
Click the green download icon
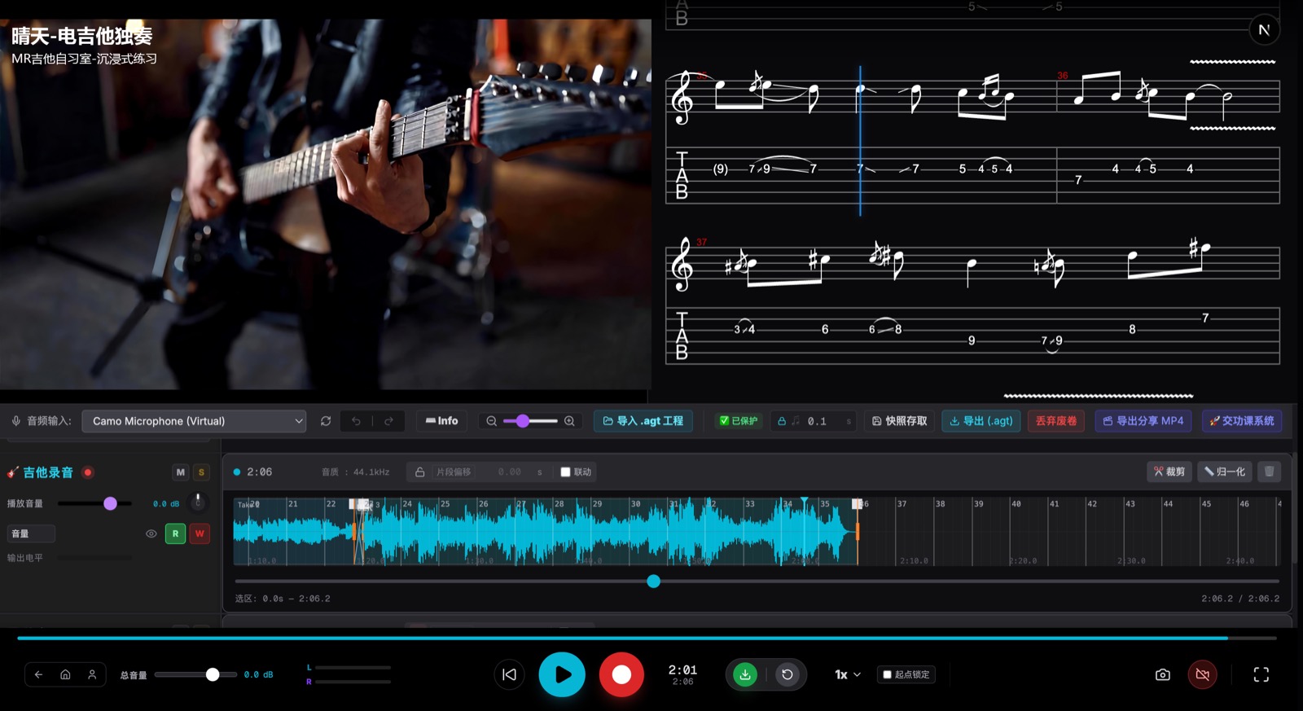point(745,674)
